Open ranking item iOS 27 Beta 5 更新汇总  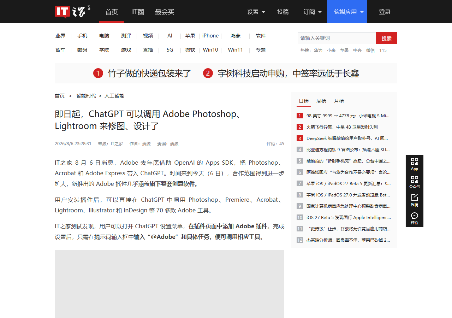349,183
